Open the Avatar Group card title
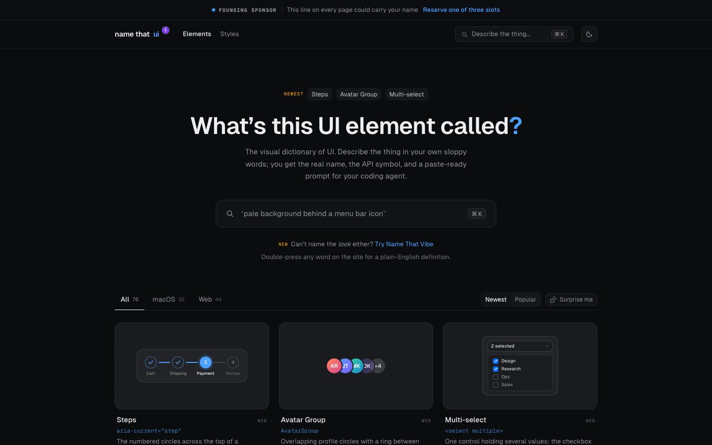This screenshot has width=712, height=445. [303, 420]
